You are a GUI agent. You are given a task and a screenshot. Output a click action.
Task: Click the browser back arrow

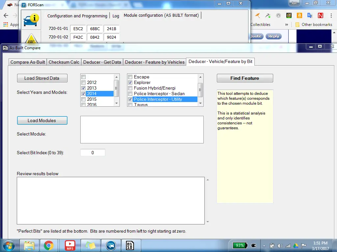coord(6,15)
